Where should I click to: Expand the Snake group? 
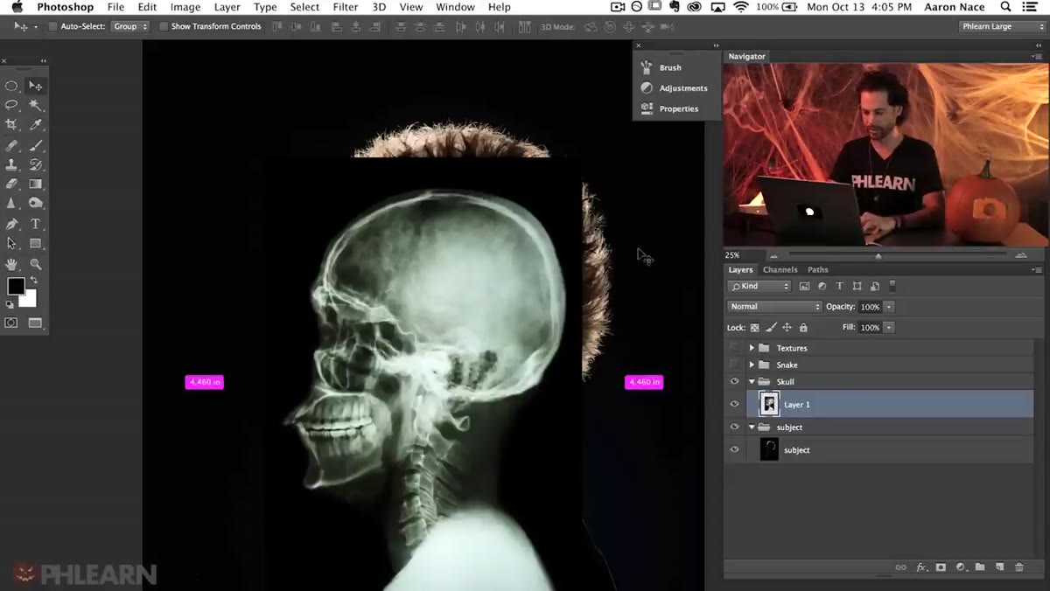pyautogui.click(x=752, y=365)
